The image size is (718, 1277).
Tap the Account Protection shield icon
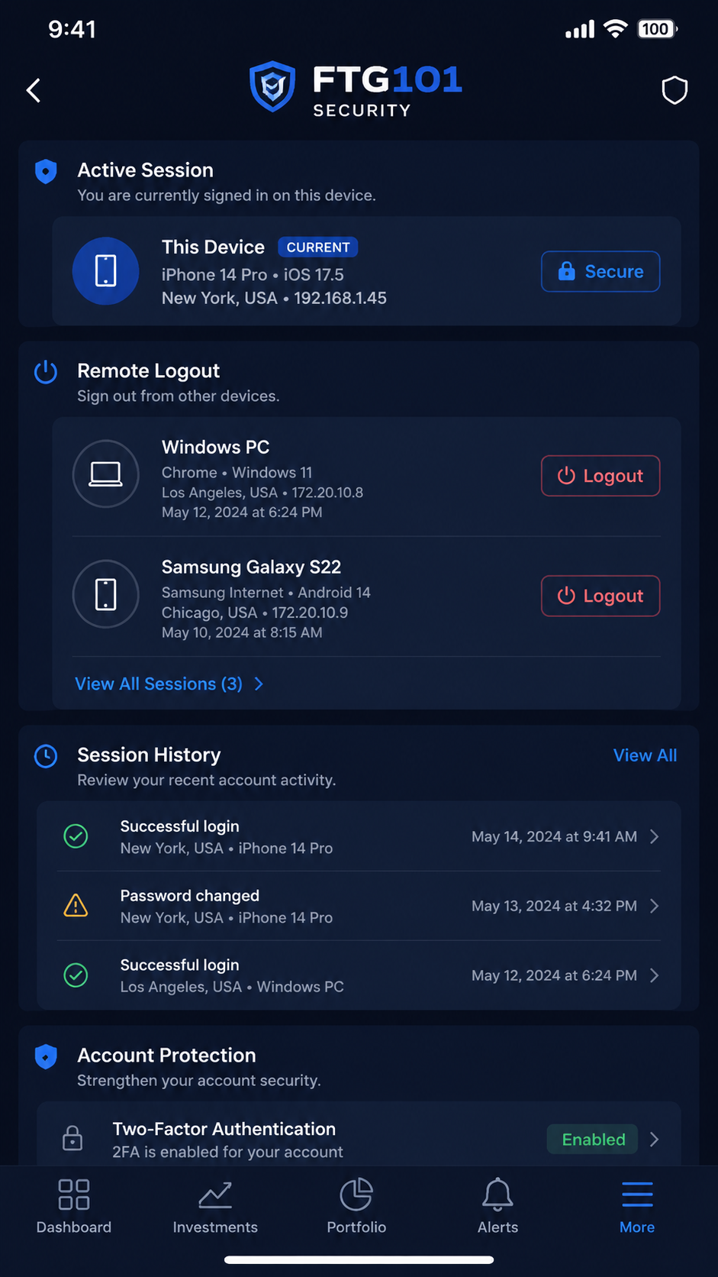tap(46, 1056)
